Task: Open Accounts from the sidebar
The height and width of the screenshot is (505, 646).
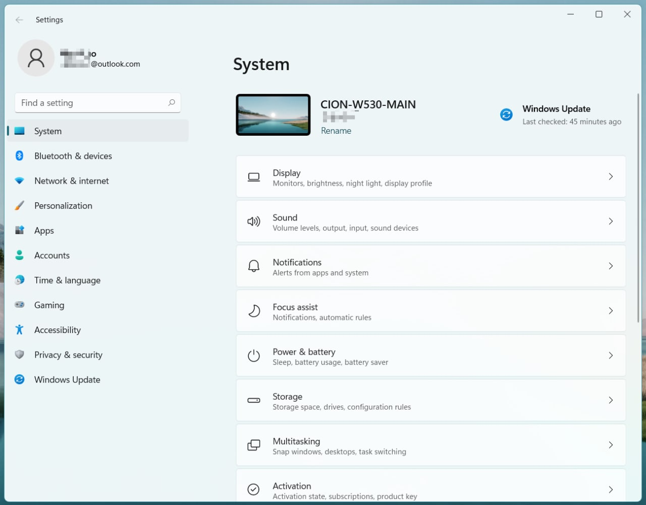Action: [51, 255]
